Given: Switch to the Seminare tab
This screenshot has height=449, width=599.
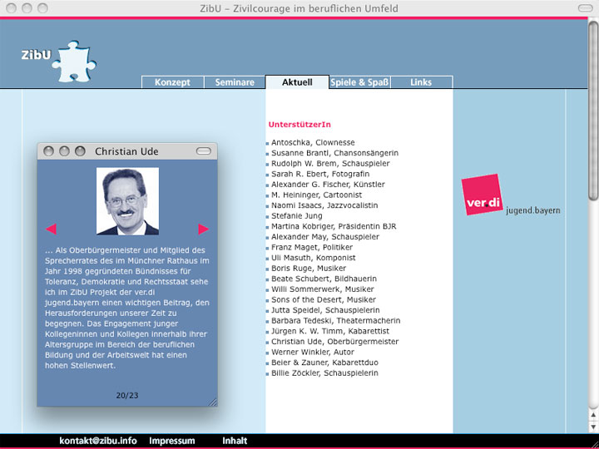Looking at the screenshot, I should coord(235,82).
